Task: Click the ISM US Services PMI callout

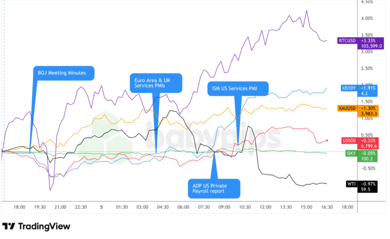Action: point(236,89)
